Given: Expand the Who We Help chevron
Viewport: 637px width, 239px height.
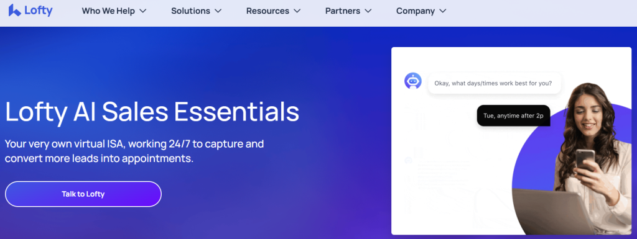Looking at the screenshot, I should (x=142, y=11).
